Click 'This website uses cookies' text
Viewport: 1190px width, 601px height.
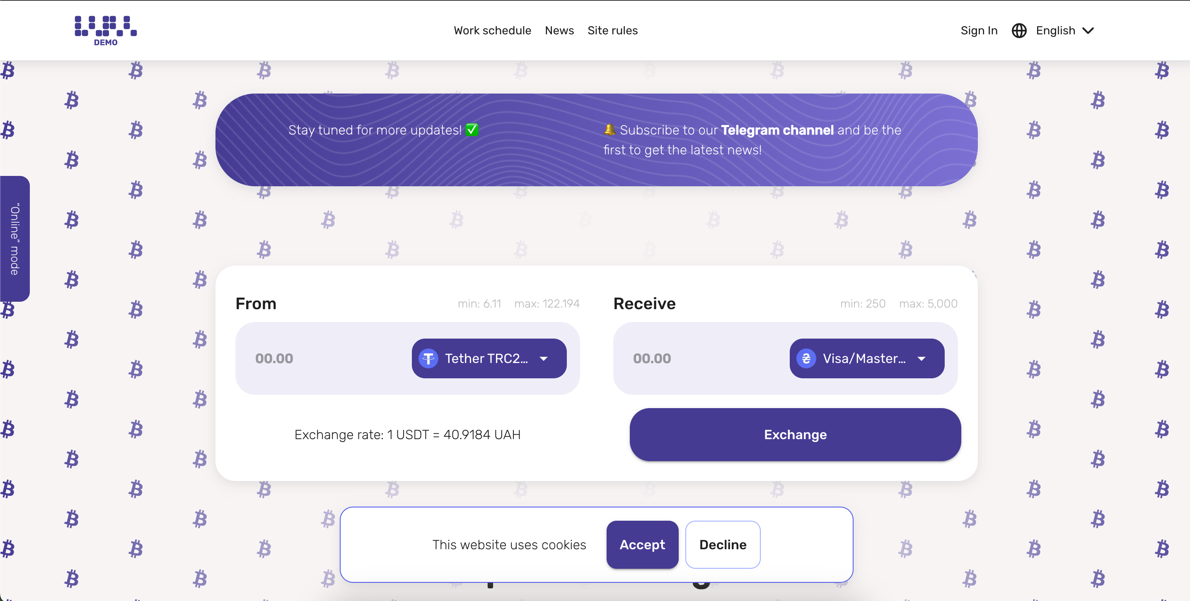point(509,545)
